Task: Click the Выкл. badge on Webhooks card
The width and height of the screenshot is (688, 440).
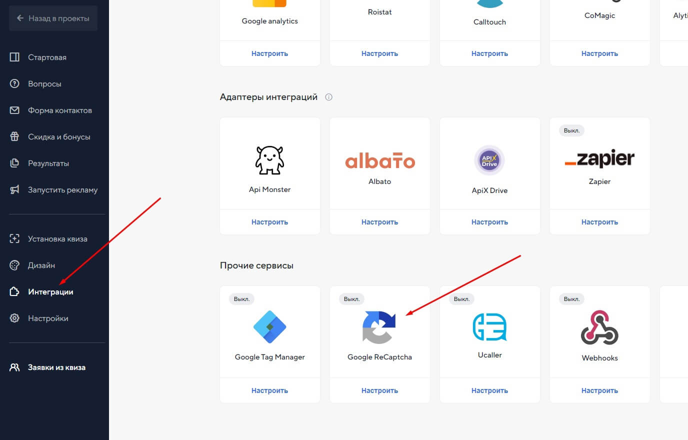Action: [571, 299]
